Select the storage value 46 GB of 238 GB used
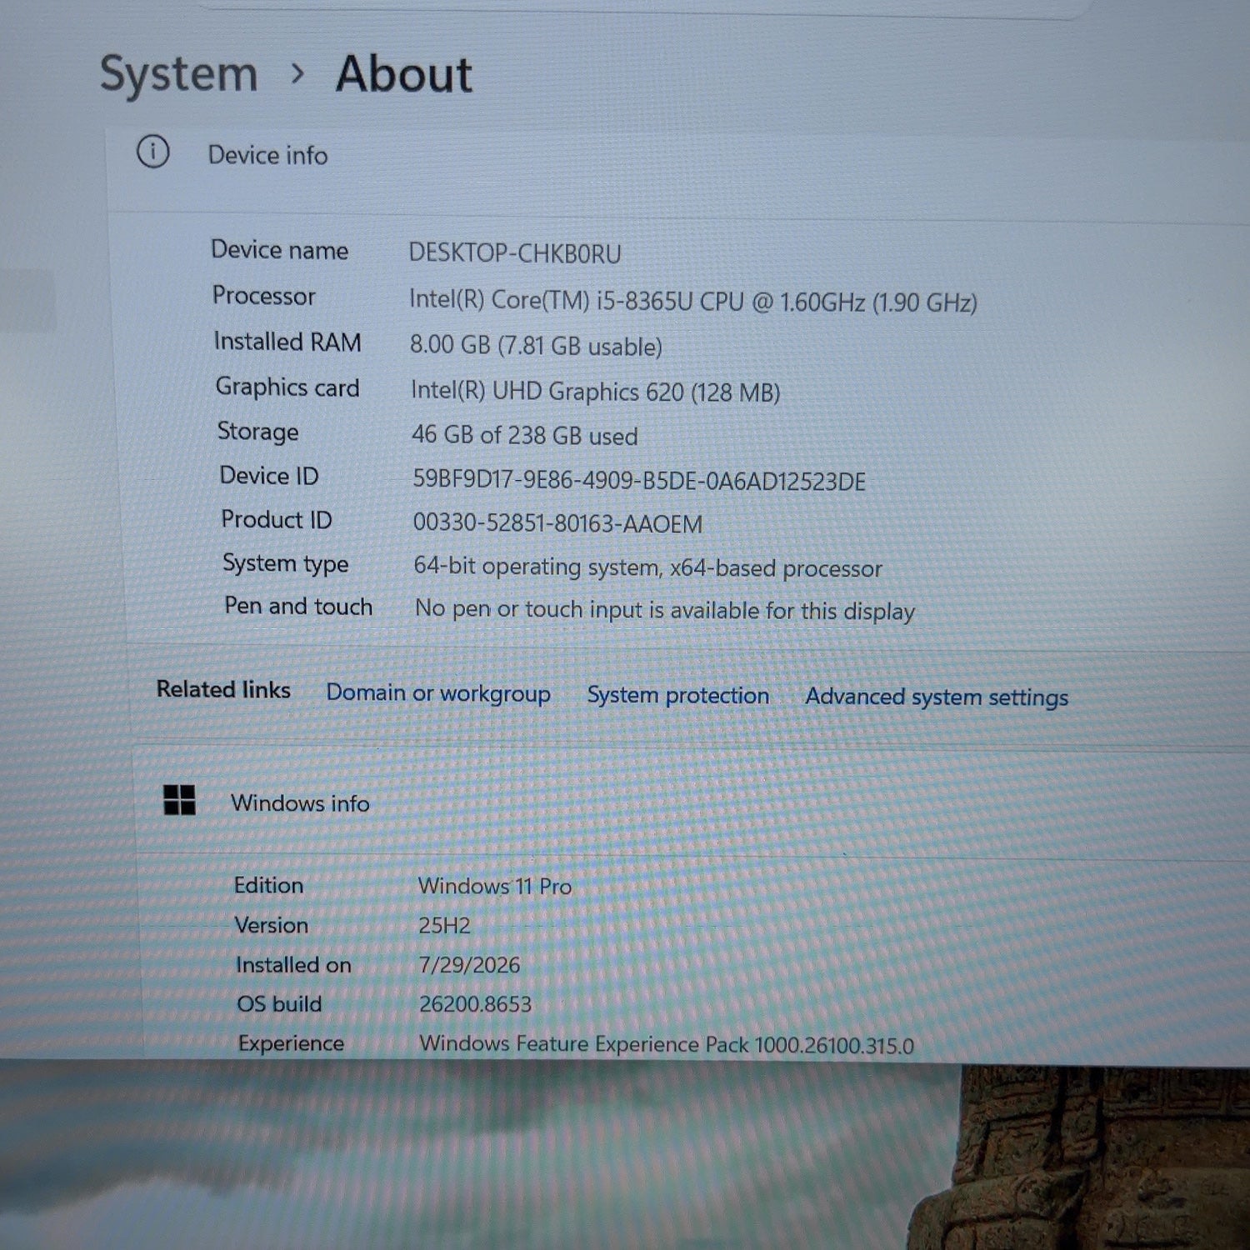 coord(525,435)
